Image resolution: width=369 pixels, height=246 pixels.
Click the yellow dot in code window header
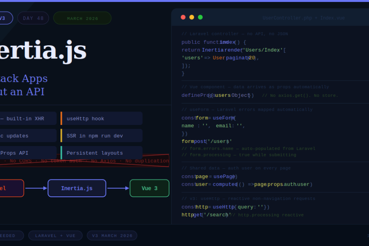pyautogui.click(x=192, y=17)
